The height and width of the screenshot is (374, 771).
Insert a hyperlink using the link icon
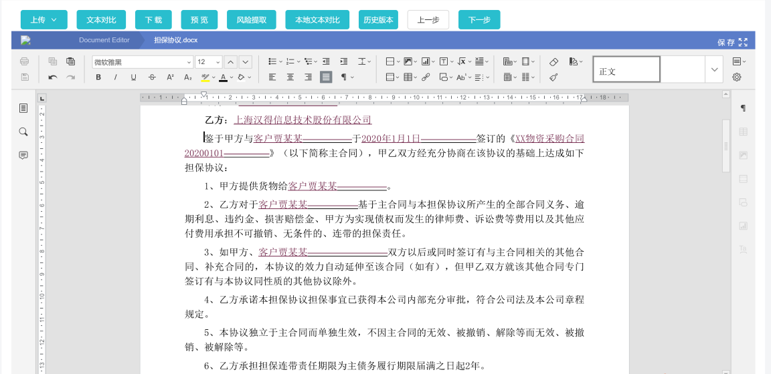[x=425, y=77]
